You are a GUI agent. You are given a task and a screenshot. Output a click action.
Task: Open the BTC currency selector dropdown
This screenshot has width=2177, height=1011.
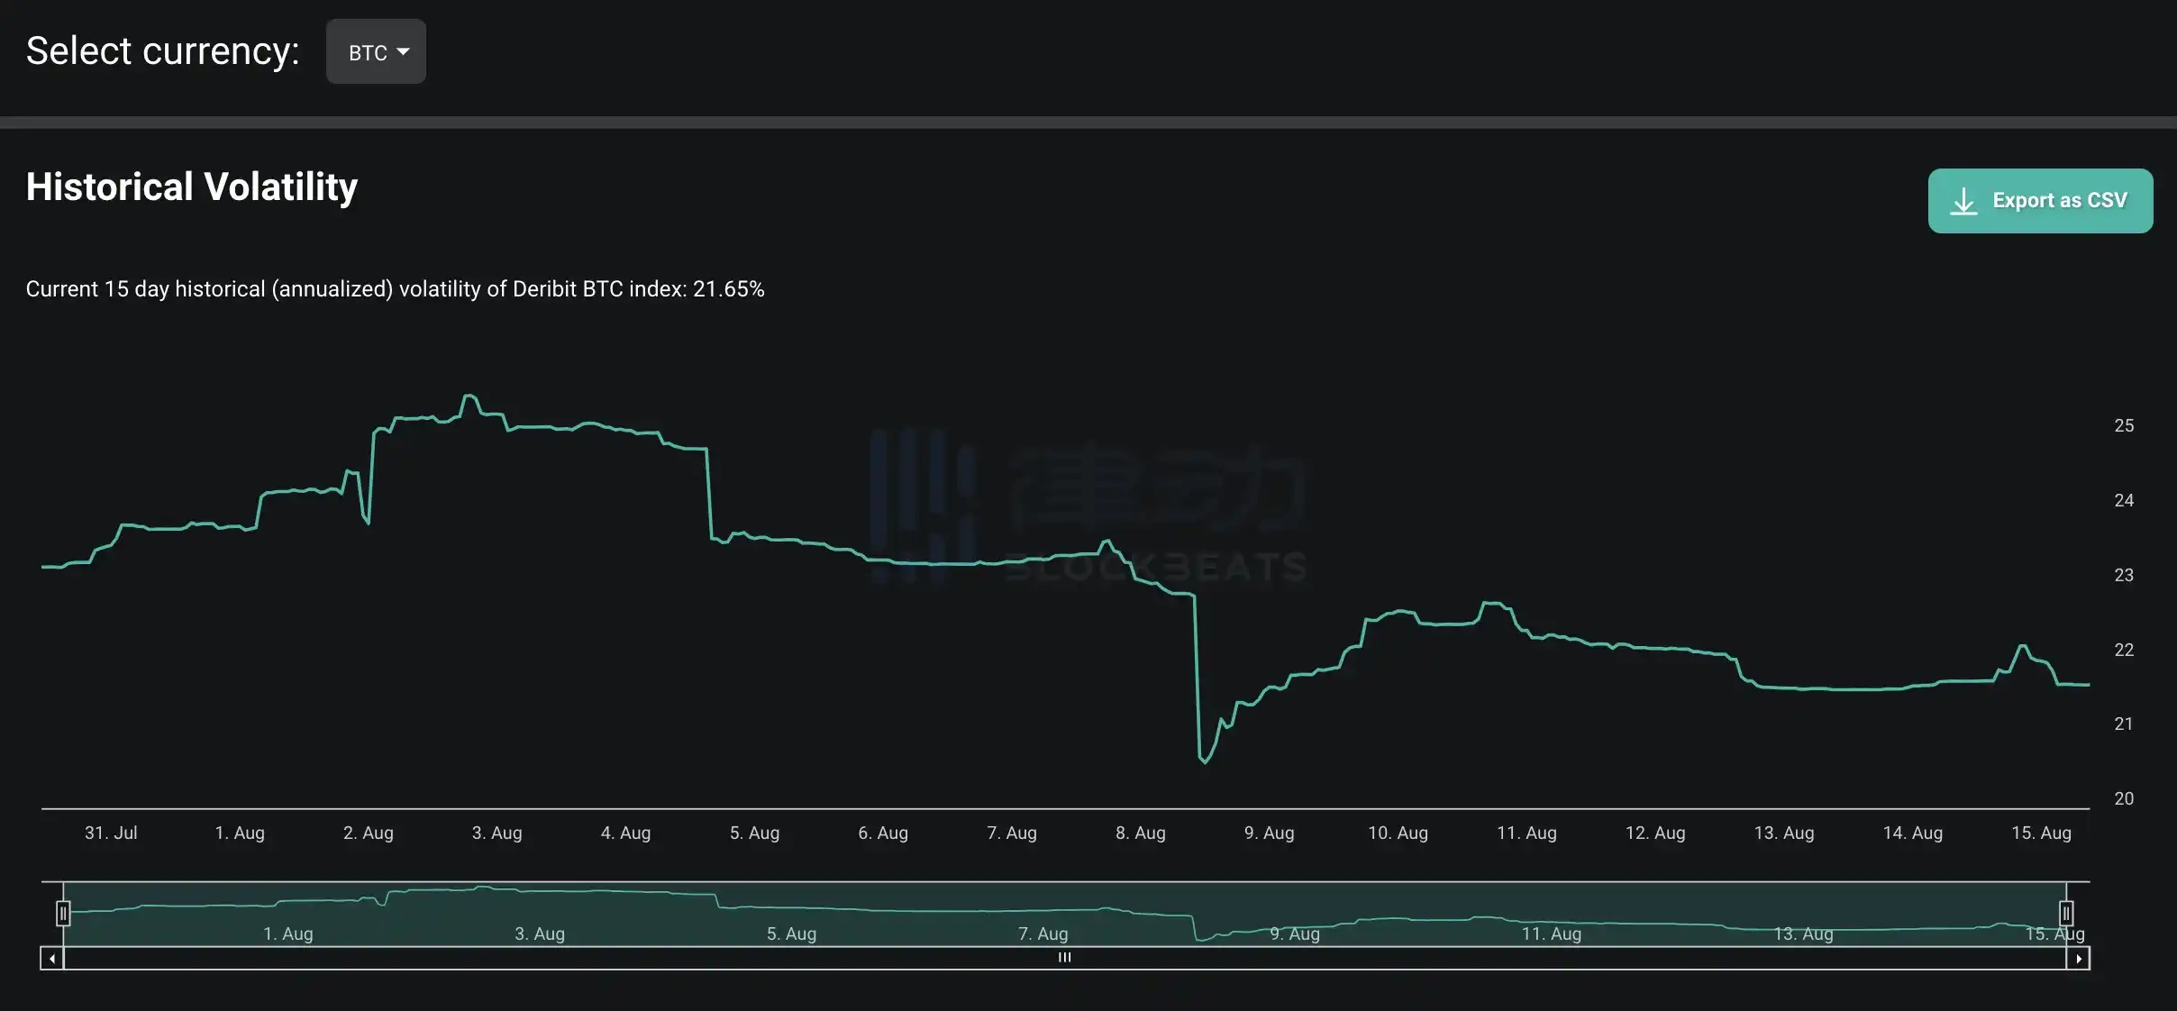(x=375, y=50)
